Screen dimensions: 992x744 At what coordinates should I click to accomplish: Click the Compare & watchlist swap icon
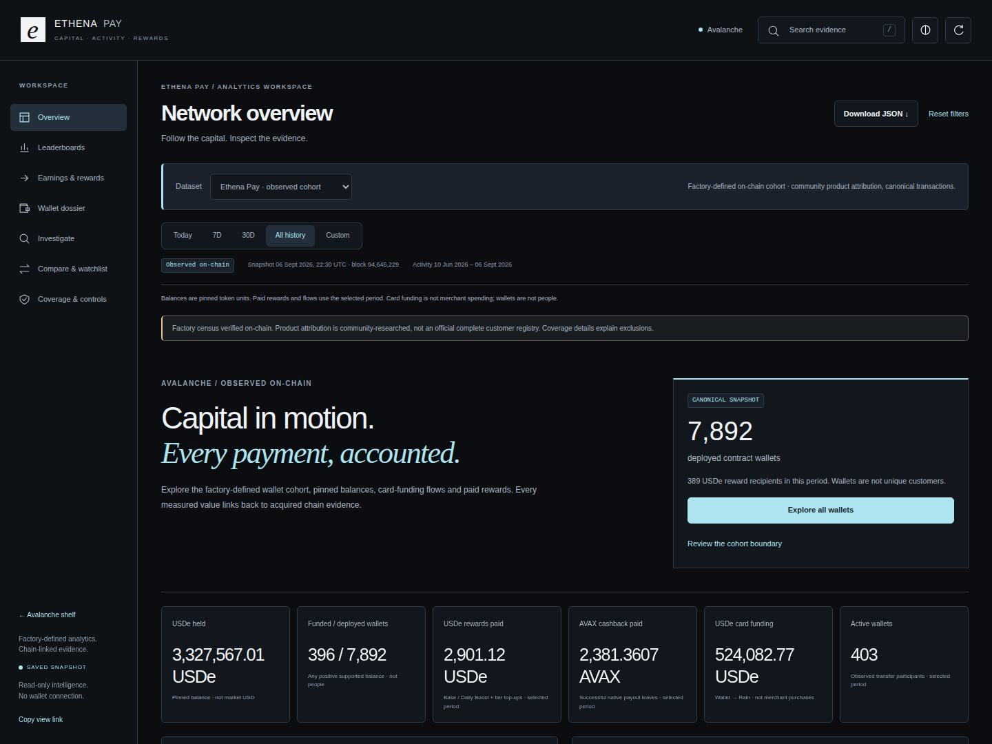(25, 269)
